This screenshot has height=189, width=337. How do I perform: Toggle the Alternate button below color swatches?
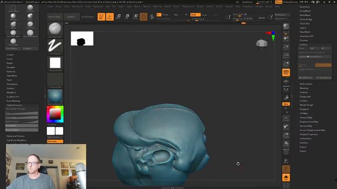(x=55, y=141)
